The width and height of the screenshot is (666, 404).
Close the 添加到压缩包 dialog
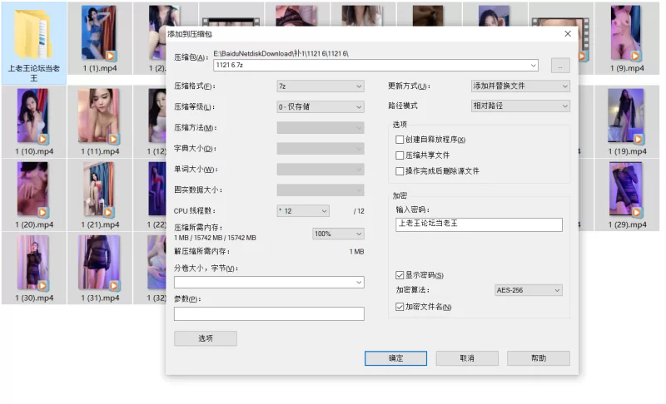point(568,33)
